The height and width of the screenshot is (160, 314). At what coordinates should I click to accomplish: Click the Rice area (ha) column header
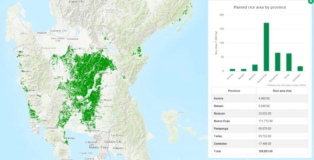pyautogui.click(x=282, y=91)
